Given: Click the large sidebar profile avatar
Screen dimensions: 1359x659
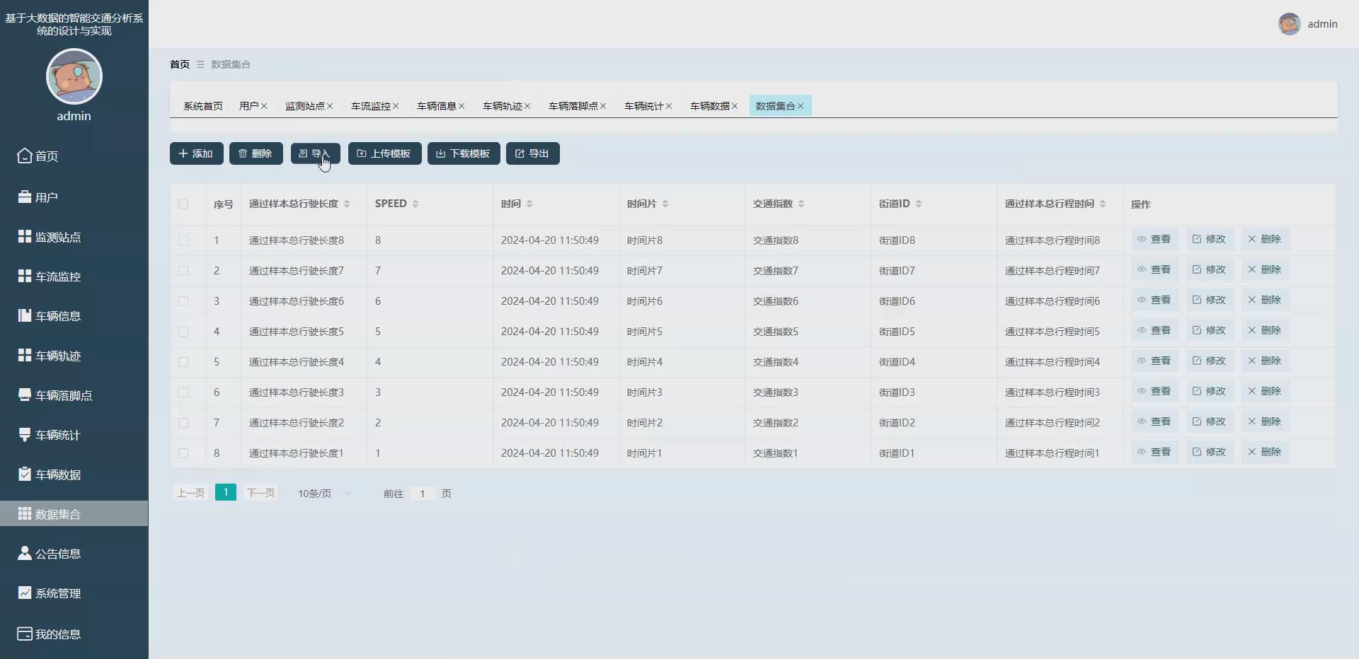Looking at the screenshot, I should point(74,76).
